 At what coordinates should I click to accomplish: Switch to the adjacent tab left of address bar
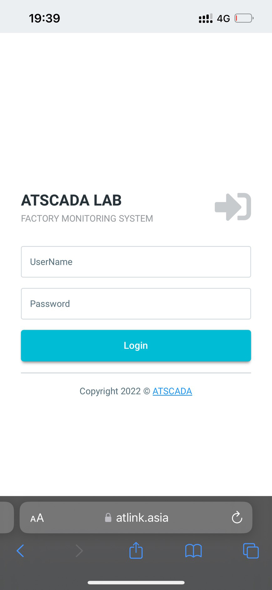pos(6,518)
